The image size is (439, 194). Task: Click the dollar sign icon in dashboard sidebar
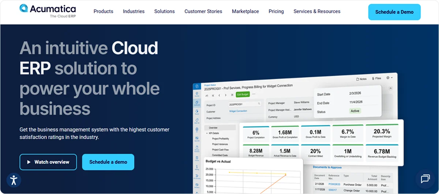pos(197,166)
